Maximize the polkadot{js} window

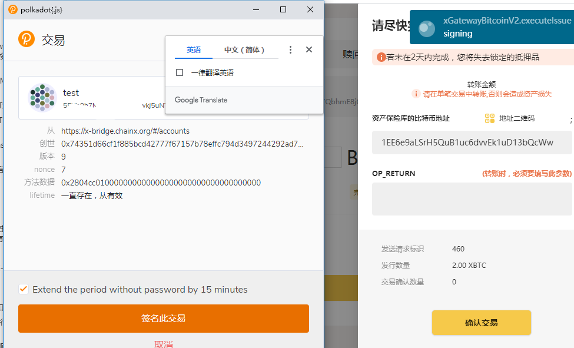click(283, 9)
